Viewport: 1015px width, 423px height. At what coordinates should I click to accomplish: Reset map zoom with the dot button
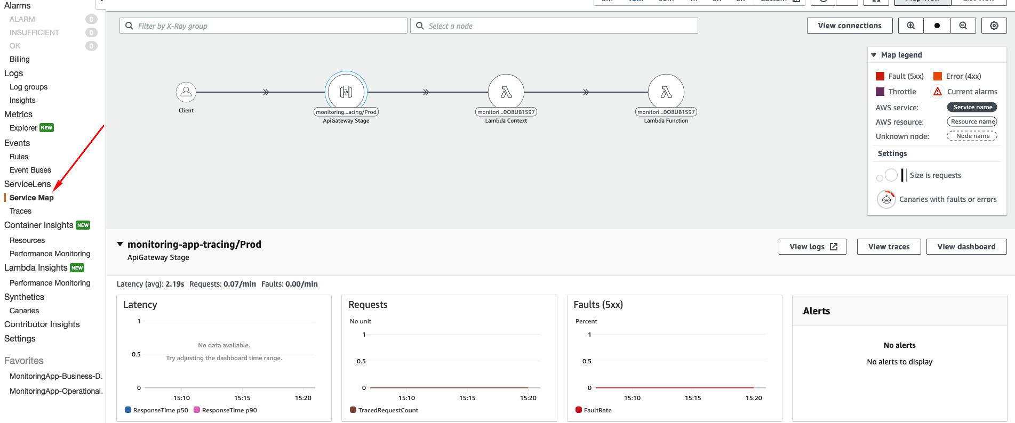937,26
